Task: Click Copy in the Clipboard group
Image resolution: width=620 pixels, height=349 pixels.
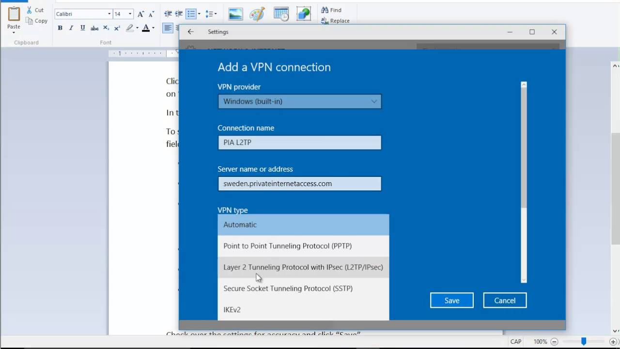Action: coord(37,21)
